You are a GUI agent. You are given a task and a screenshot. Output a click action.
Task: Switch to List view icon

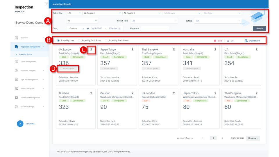[228, 41]
